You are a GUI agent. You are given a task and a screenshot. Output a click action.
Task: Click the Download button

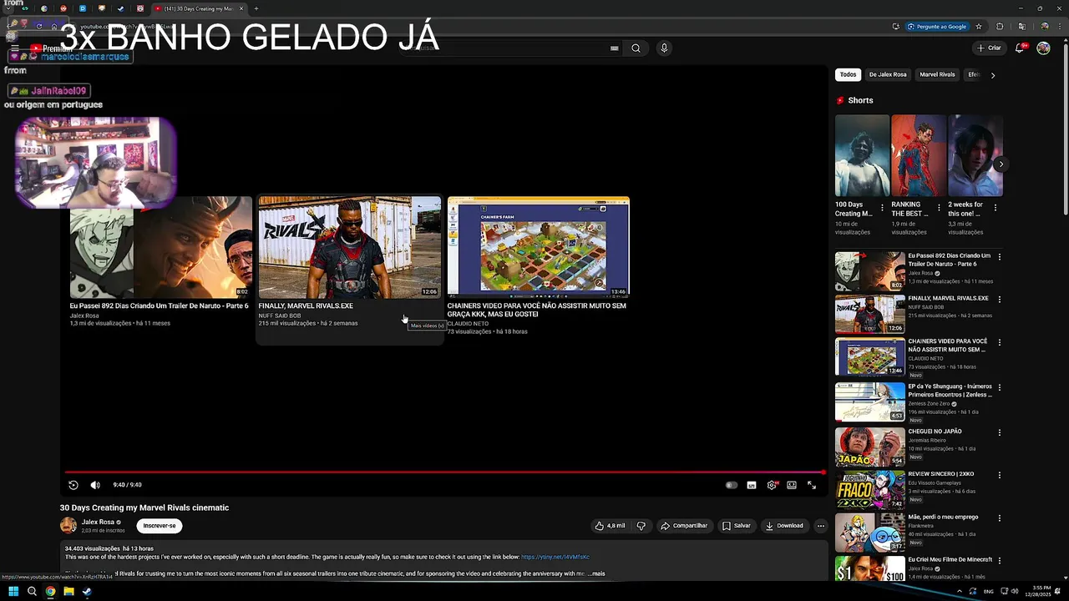[x=783, y=526]
